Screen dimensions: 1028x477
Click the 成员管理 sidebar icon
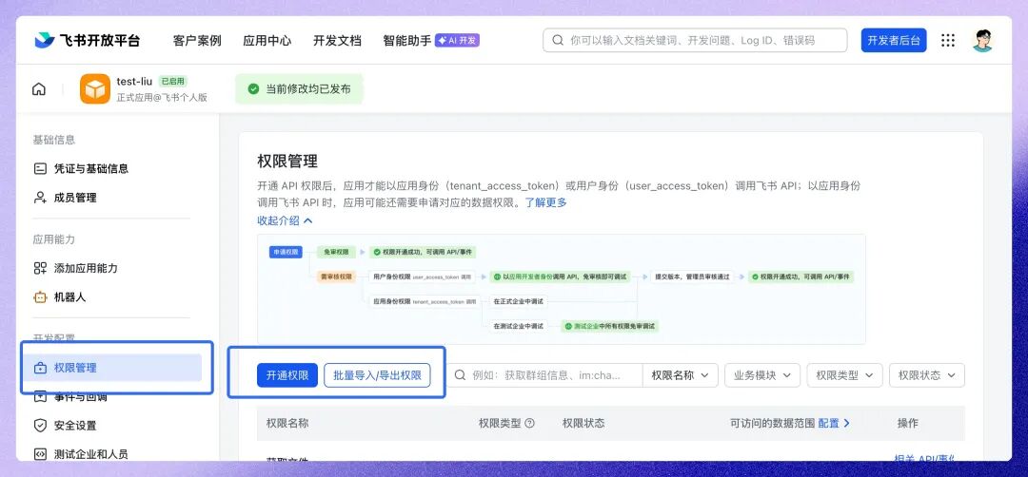pos(40,198)
